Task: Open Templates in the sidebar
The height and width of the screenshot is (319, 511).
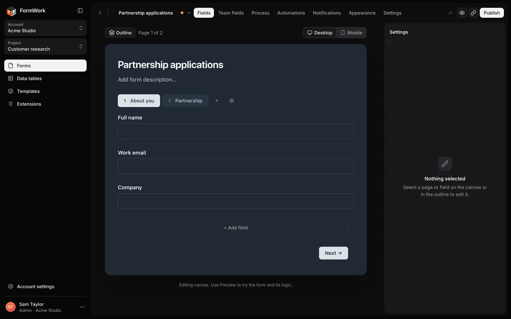Action: (x=45, y=91)
